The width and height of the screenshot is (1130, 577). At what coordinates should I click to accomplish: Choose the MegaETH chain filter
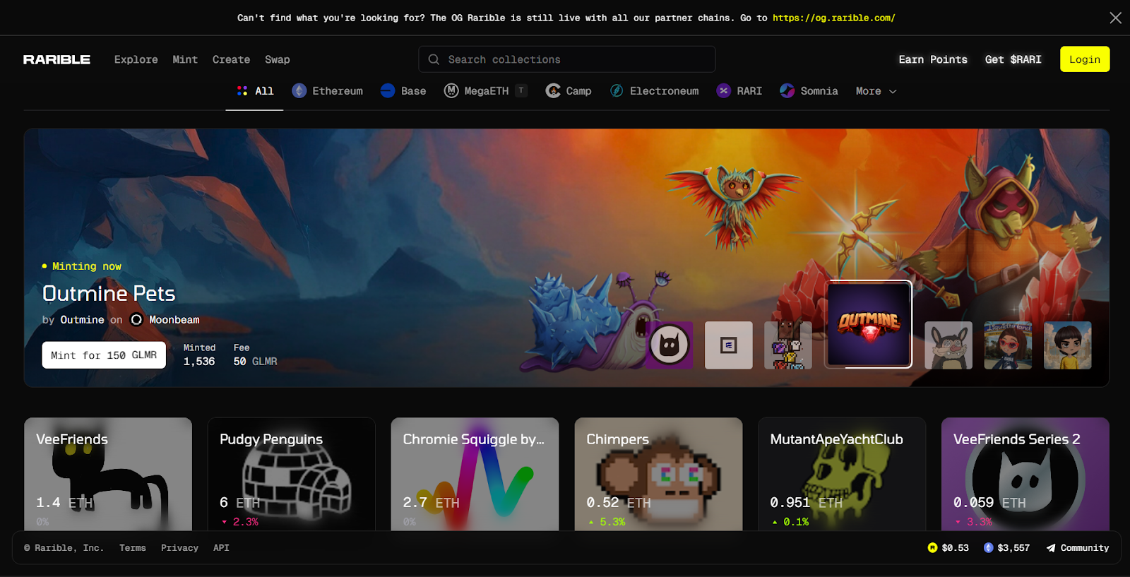(x=477, y=91)
